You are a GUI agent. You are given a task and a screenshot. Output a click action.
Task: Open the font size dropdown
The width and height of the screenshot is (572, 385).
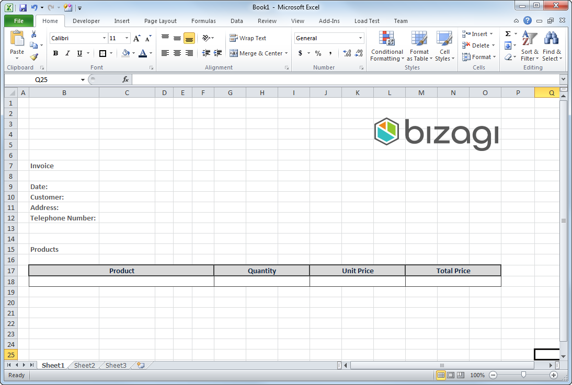point(127,38)
